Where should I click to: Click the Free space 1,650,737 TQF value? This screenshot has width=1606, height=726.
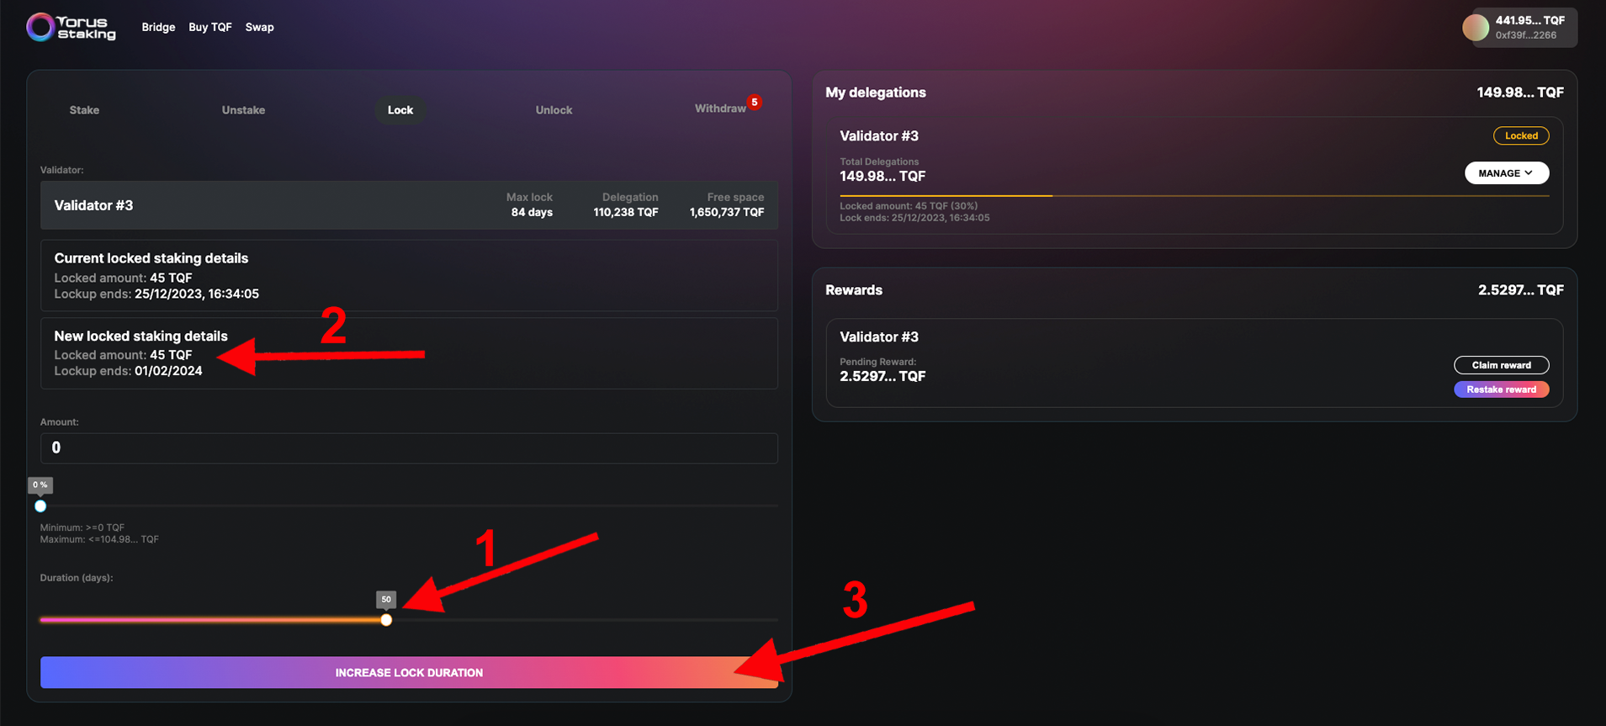(727, 212)
